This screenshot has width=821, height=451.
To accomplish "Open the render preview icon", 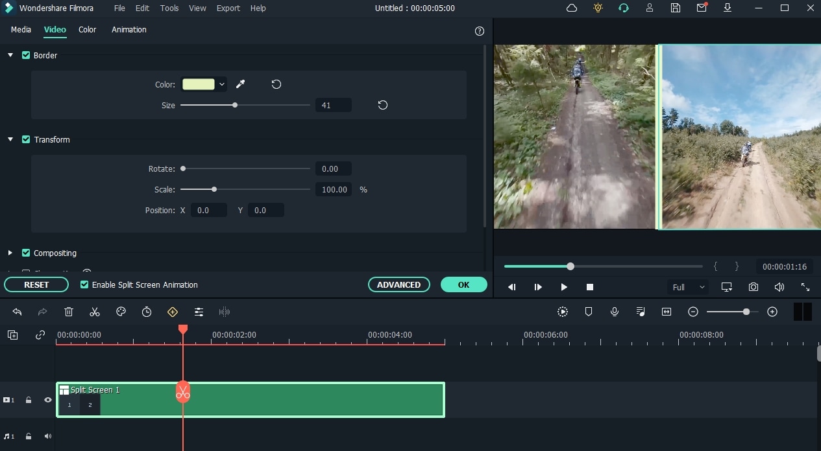I will [x=563, y=312].
